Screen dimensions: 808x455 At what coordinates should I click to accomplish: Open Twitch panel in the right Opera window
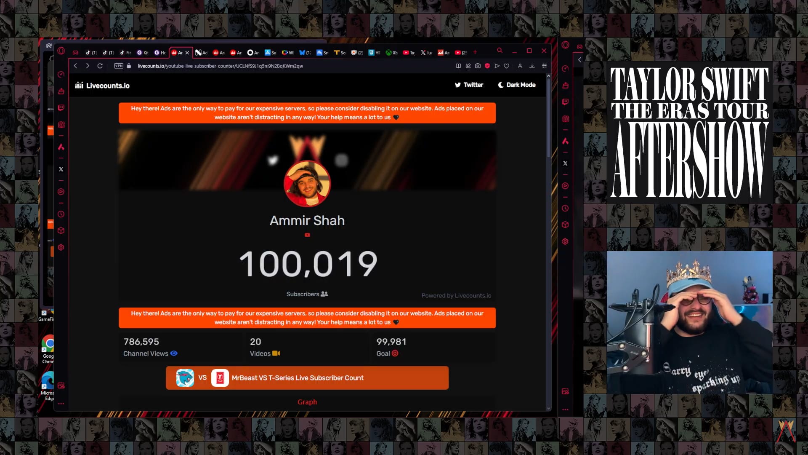click(565, 102)
